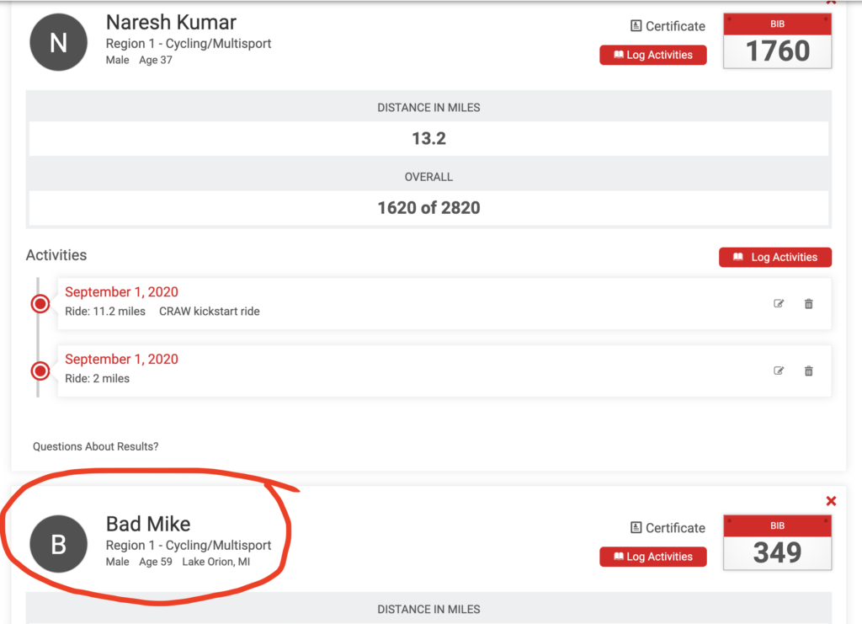Image resolution: width=862 pixels, height=624 pixels.
Task: Close Bad Mike's results card
Action: [831, 501]
